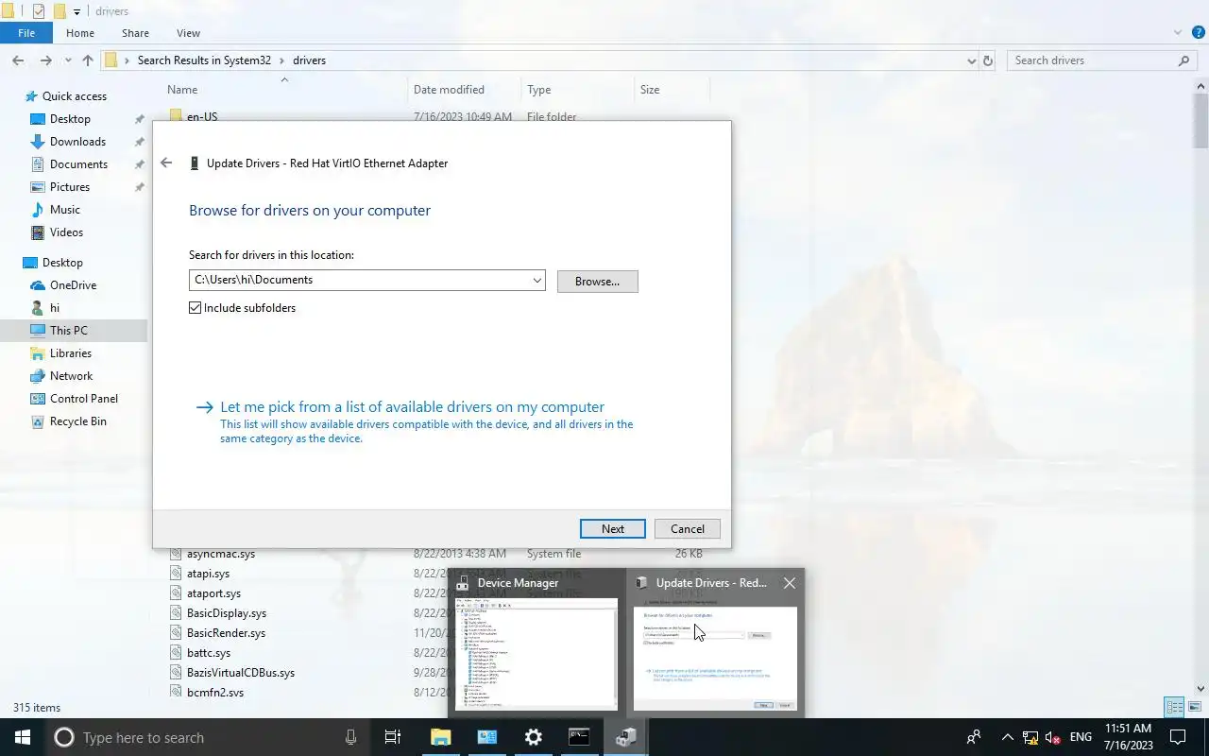1209x756 pixels.
Task: Open File Explorer from the taskbar
Action: point(441,737)
